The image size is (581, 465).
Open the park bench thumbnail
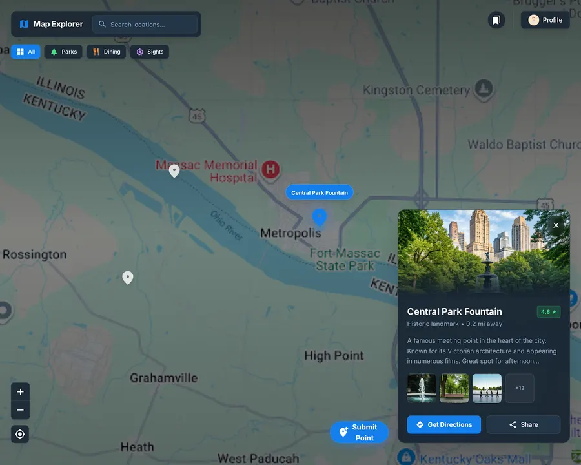(x=454, y=388)
